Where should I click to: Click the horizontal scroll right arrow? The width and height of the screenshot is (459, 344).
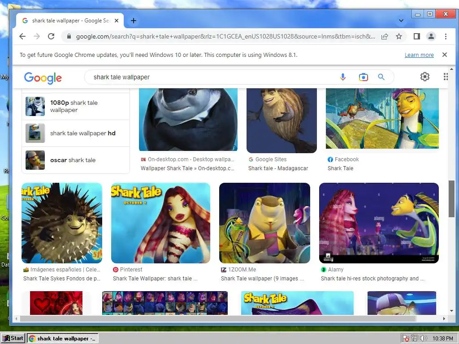pyautogui.click(x=444, y=318)
